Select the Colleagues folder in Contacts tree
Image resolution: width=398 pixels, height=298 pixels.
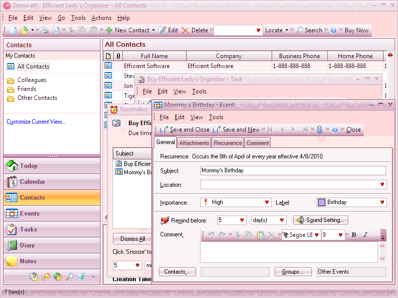[32, 80]
